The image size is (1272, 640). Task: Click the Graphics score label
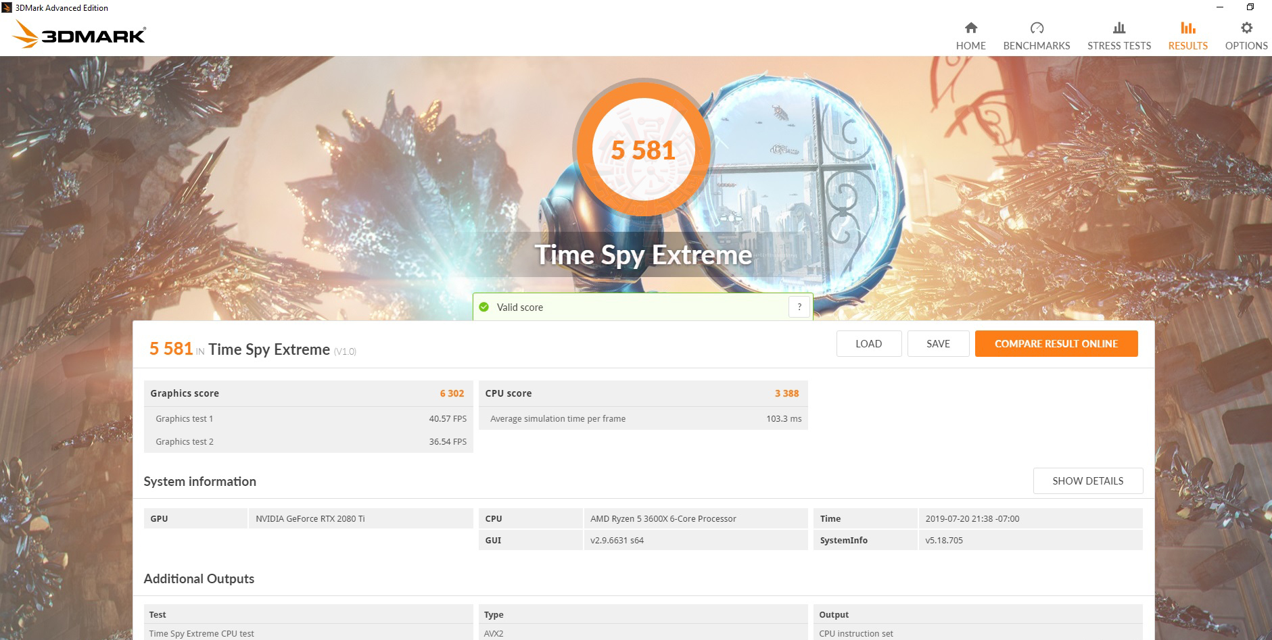(185, 393)
